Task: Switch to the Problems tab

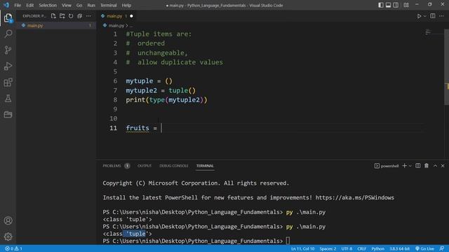Action: coord(116,166)
